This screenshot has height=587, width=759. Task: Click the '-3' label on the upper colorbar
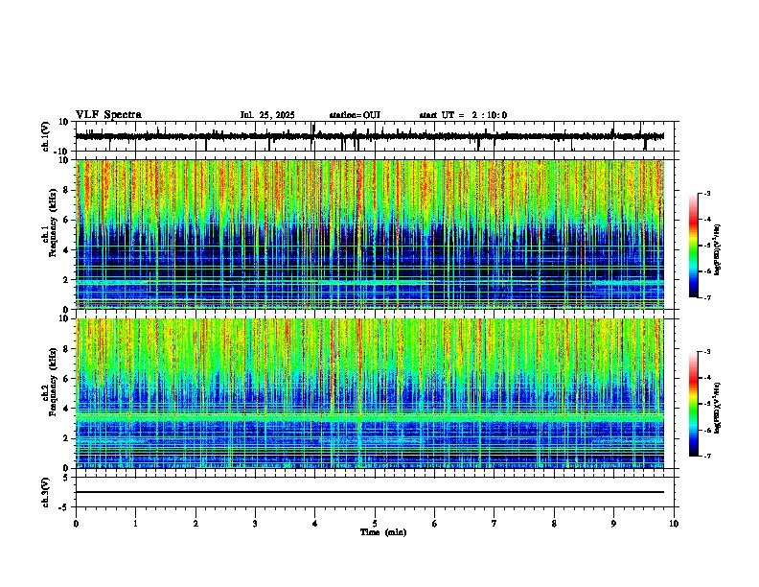(x=706, y=193)
